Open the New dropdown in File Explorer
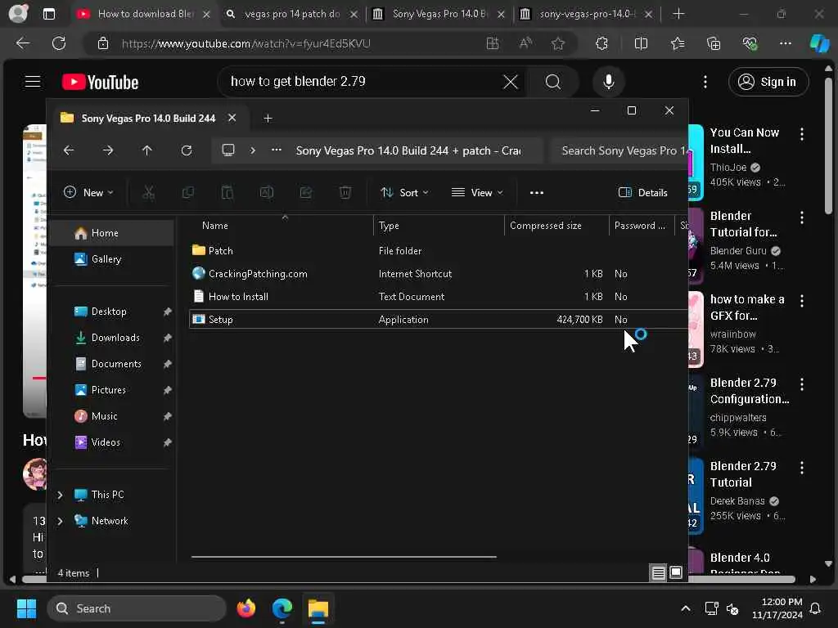This screenshot has width=838, height=628. click(88, 193)
